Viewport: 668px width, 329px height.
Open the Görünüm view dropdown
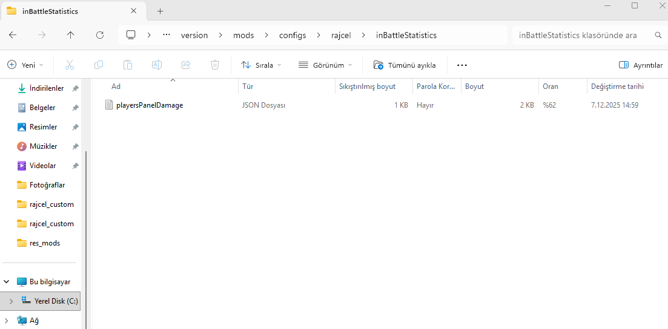tap(325, 65)
